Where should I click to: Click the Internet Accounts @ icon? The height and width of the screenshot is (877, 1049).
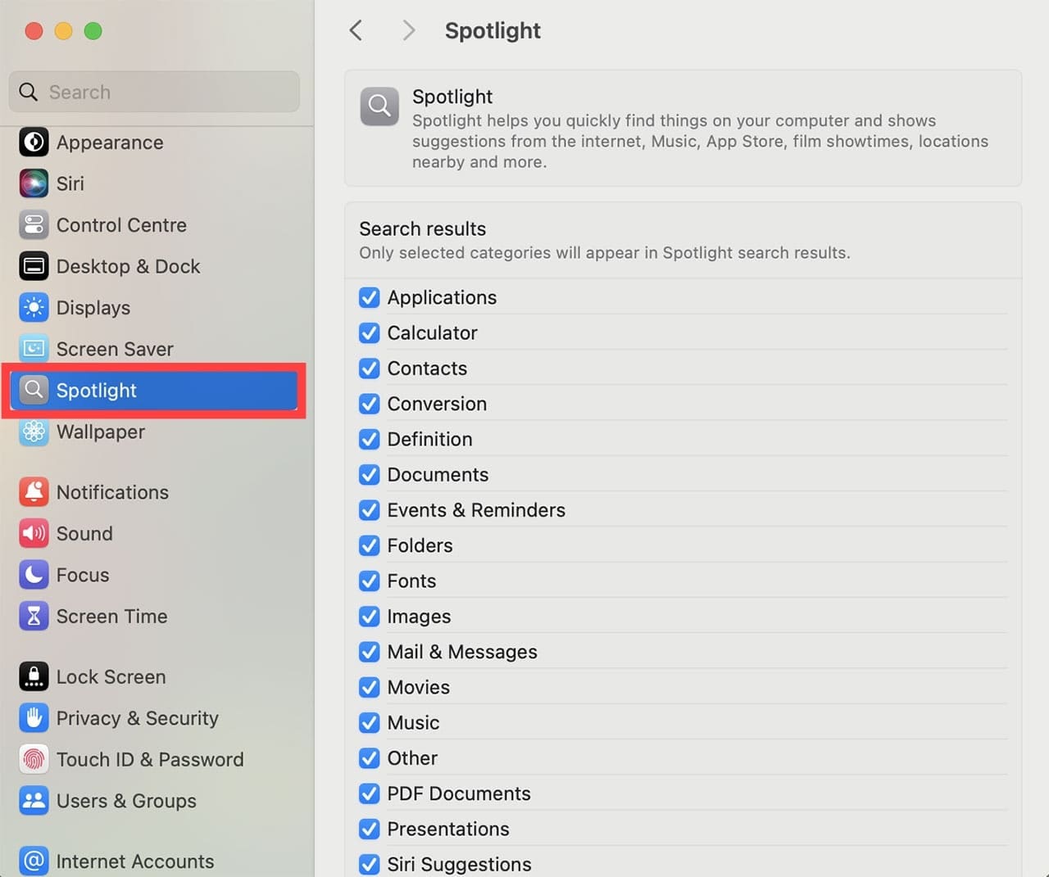click(x=34, y=861)
